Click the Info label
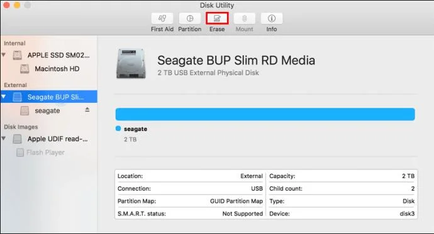The width and height of the screenshot is (434, 234). (x=272, y=29)
